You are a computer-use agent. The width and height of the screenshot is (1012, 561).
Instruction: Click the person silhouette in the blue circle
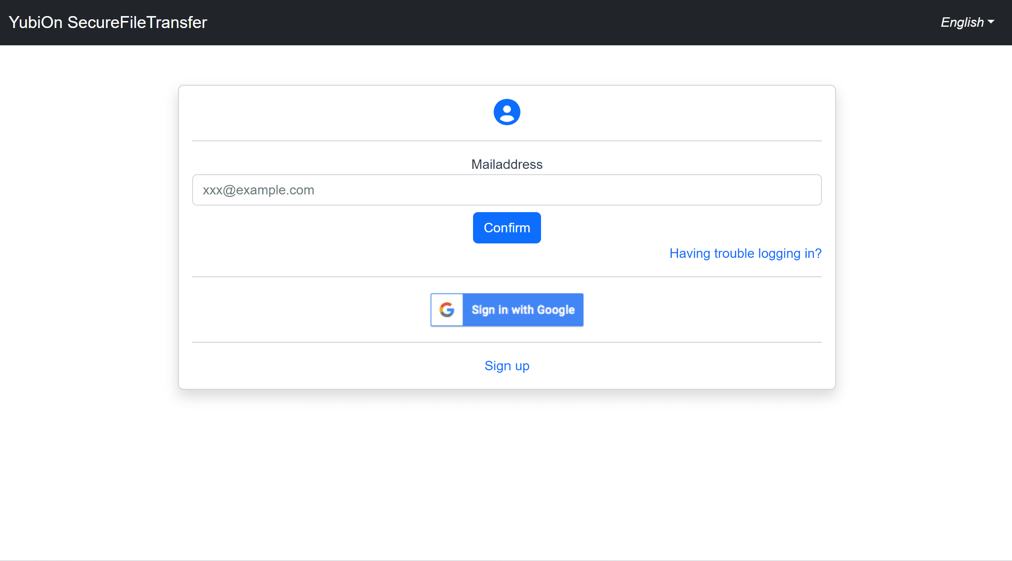pos(507,113)
